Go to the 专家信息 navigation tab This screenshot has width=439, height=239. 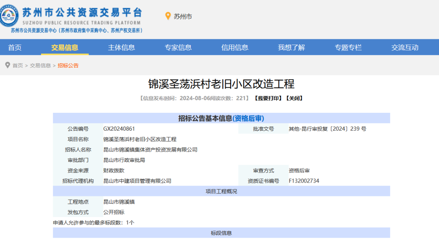(178, 47)
